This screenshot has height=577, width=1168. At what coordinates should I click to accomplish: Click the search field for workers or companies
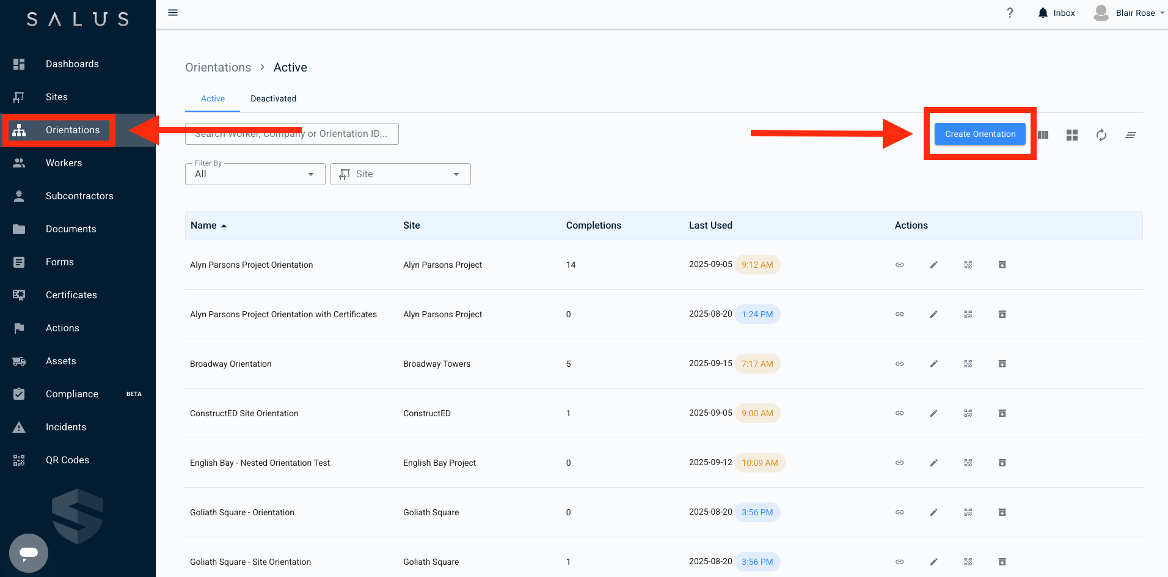(x=291, y=133)
